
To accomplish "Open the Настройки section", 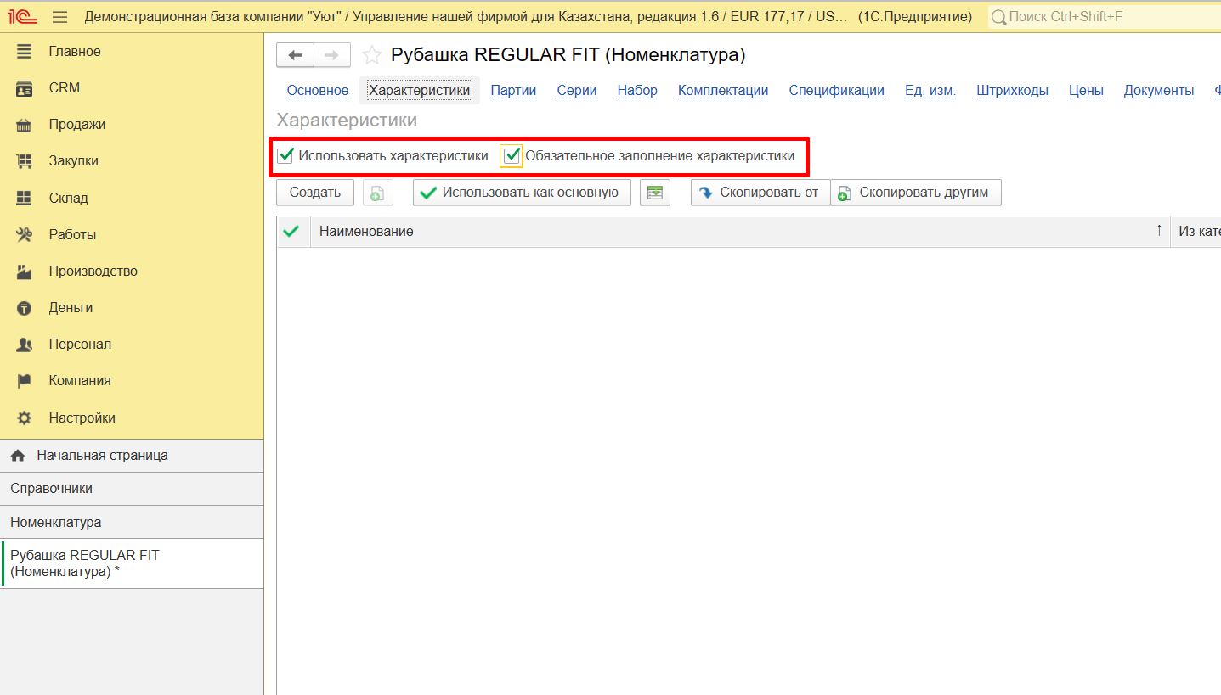I will point(82,418).
